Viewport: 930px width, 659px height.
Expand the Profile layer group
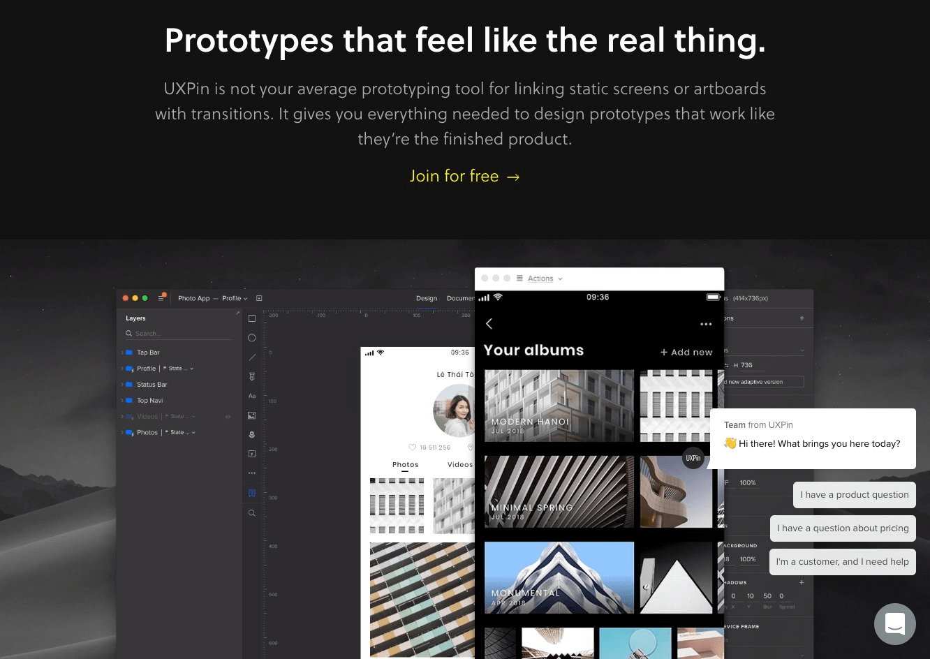pyautogui.click(x=121, y=369)
